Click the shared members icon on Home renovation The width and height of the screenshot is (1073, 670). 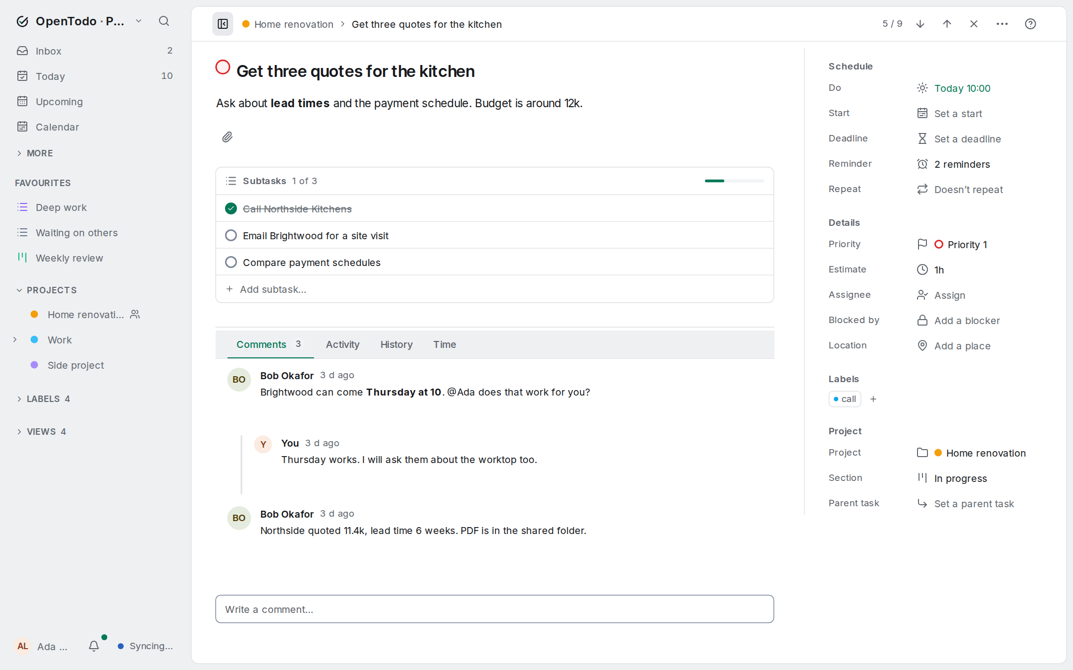coord(135,314)
